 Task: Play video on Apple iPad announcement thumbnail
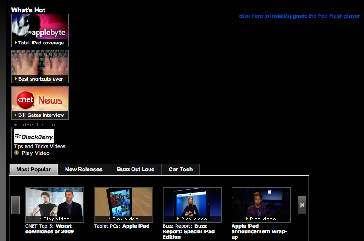261,219
